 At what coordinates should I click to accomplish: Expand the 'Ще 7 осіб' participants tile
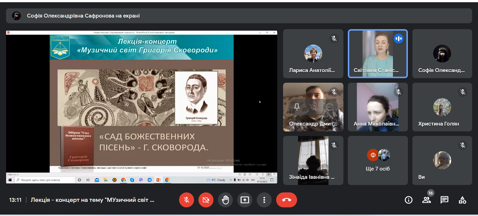pyautogui.click(x=378, y=160)
